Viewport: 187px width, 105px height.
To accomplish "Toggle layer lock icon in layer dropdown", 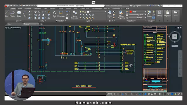I will tap(85, 12).
